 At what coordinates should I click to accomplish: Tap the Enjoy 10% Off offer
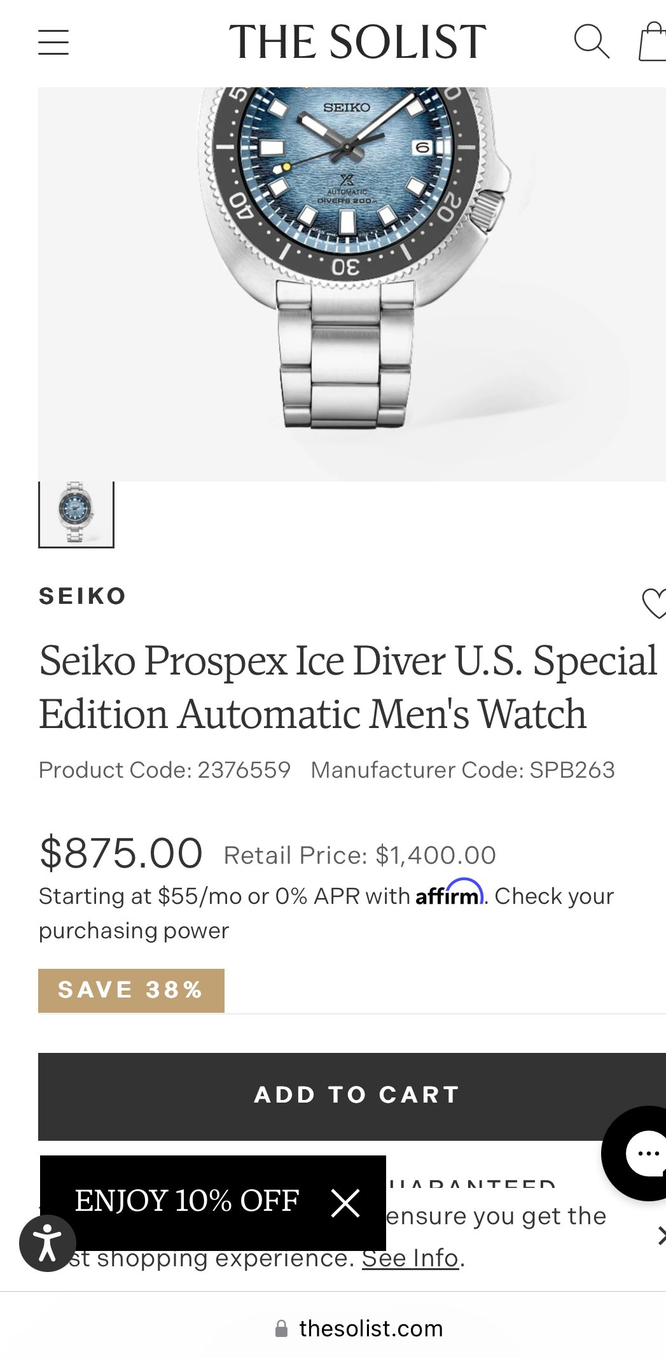click(x=186, y=1201)
